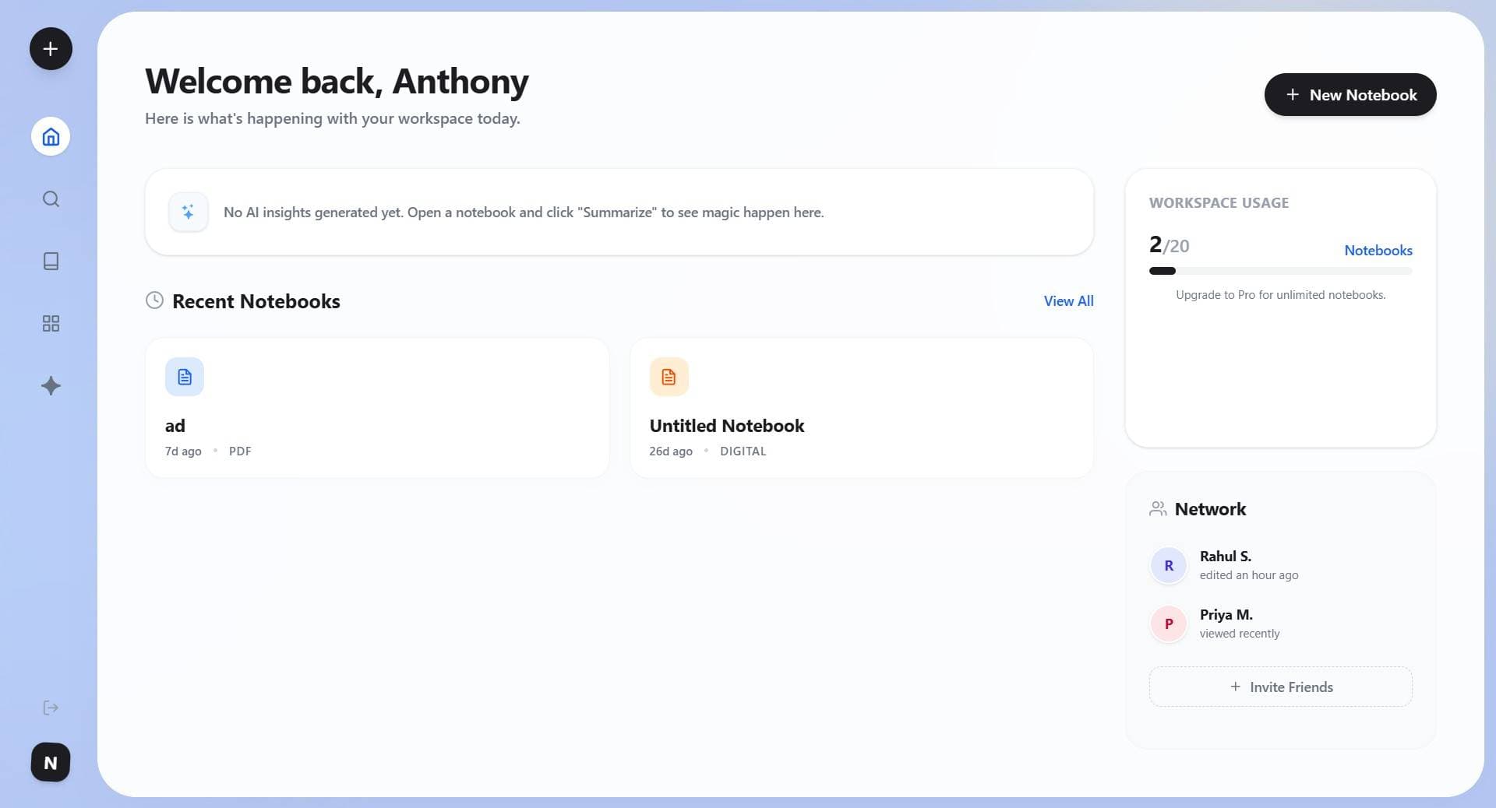Click the workspace usage progress bar

pyautogui.click(x=1281, y=271)
